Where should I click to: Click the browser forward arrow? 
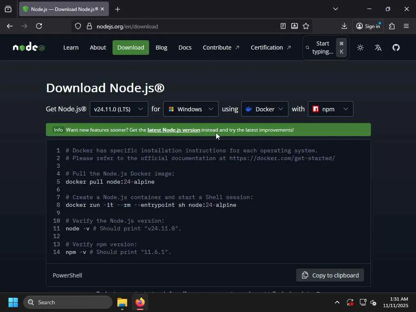click(24, 26)
